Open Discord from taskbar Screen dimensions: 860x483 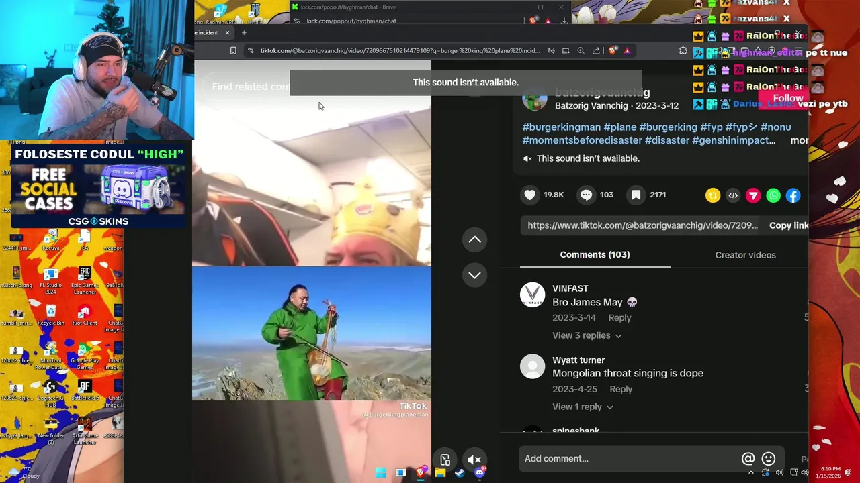tap(480, 472)
